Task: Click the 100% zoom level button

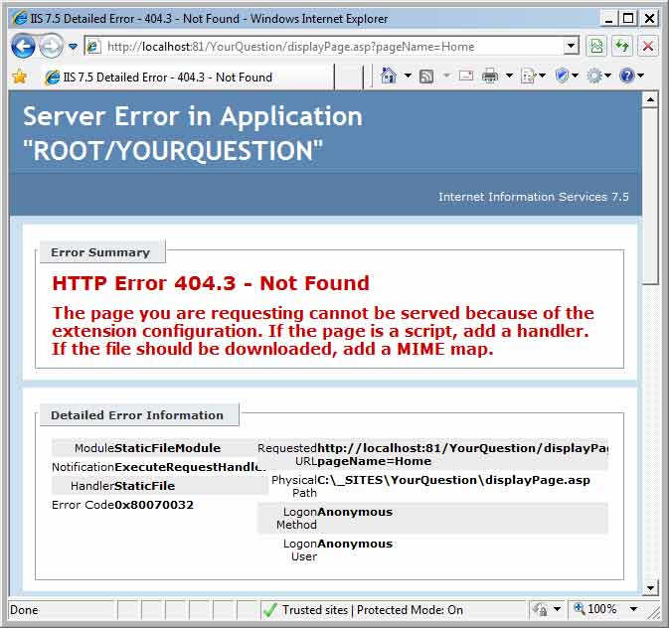Action: (601, 609)
